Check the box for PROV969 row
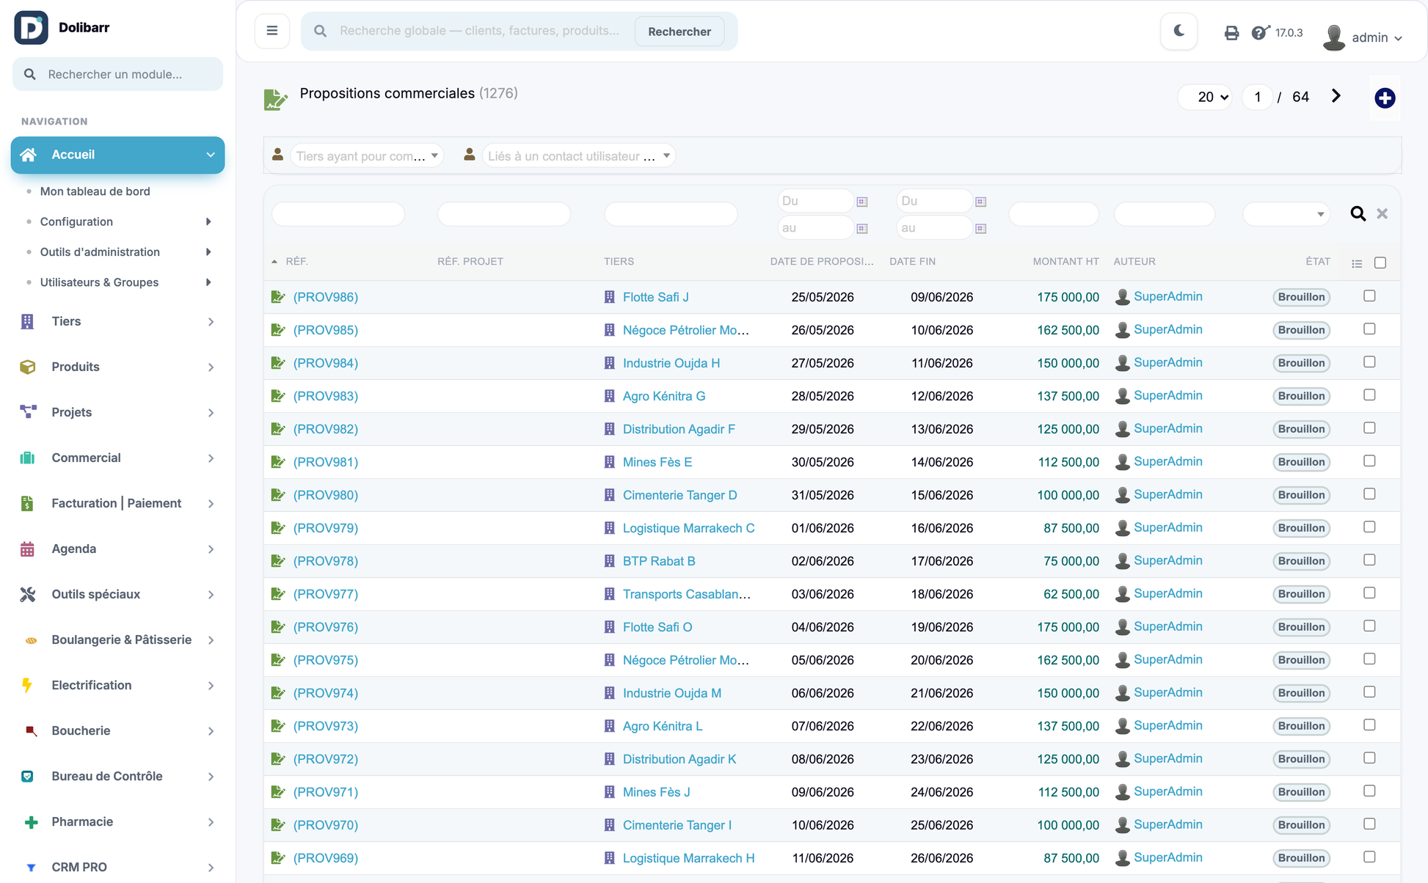The width and height of the screenshot is (1428, 883). 1369,857
